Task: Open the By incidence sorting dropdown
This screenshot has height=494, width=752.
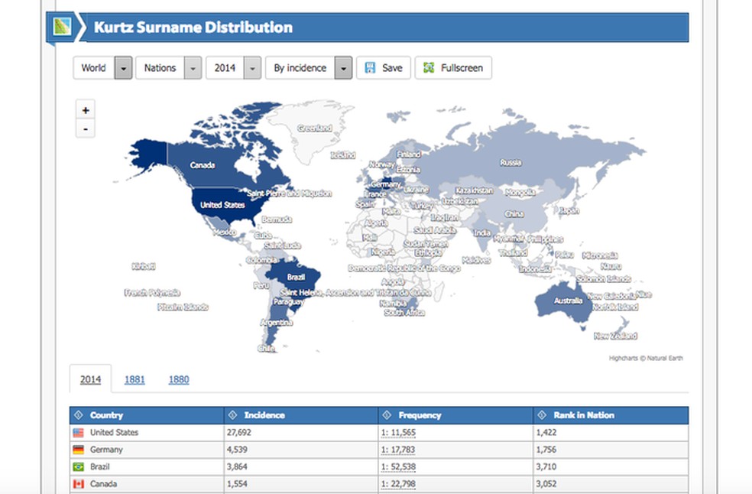Action: pos(342,67)
